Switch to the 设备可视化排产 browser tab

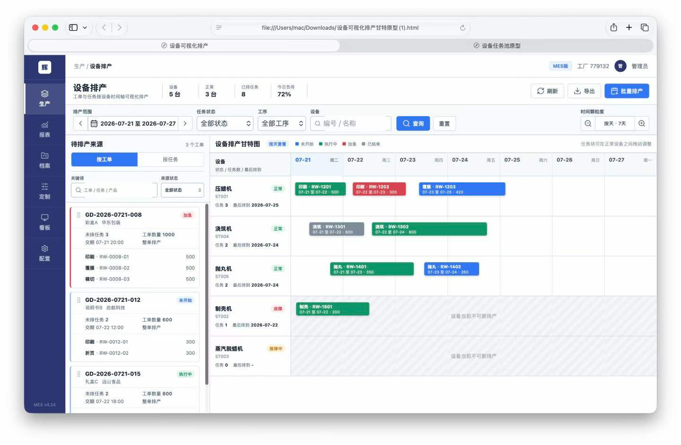coord(184,46)
